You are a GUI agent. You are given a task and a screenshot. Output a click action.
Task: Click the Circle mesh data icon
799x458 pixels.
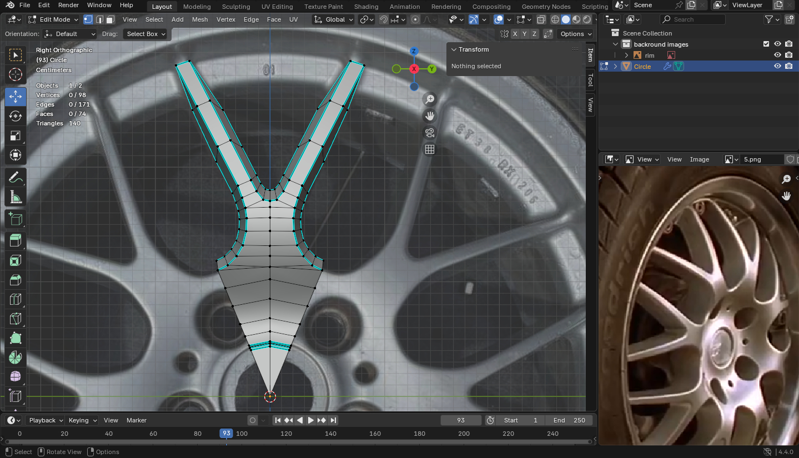[679, 67]
